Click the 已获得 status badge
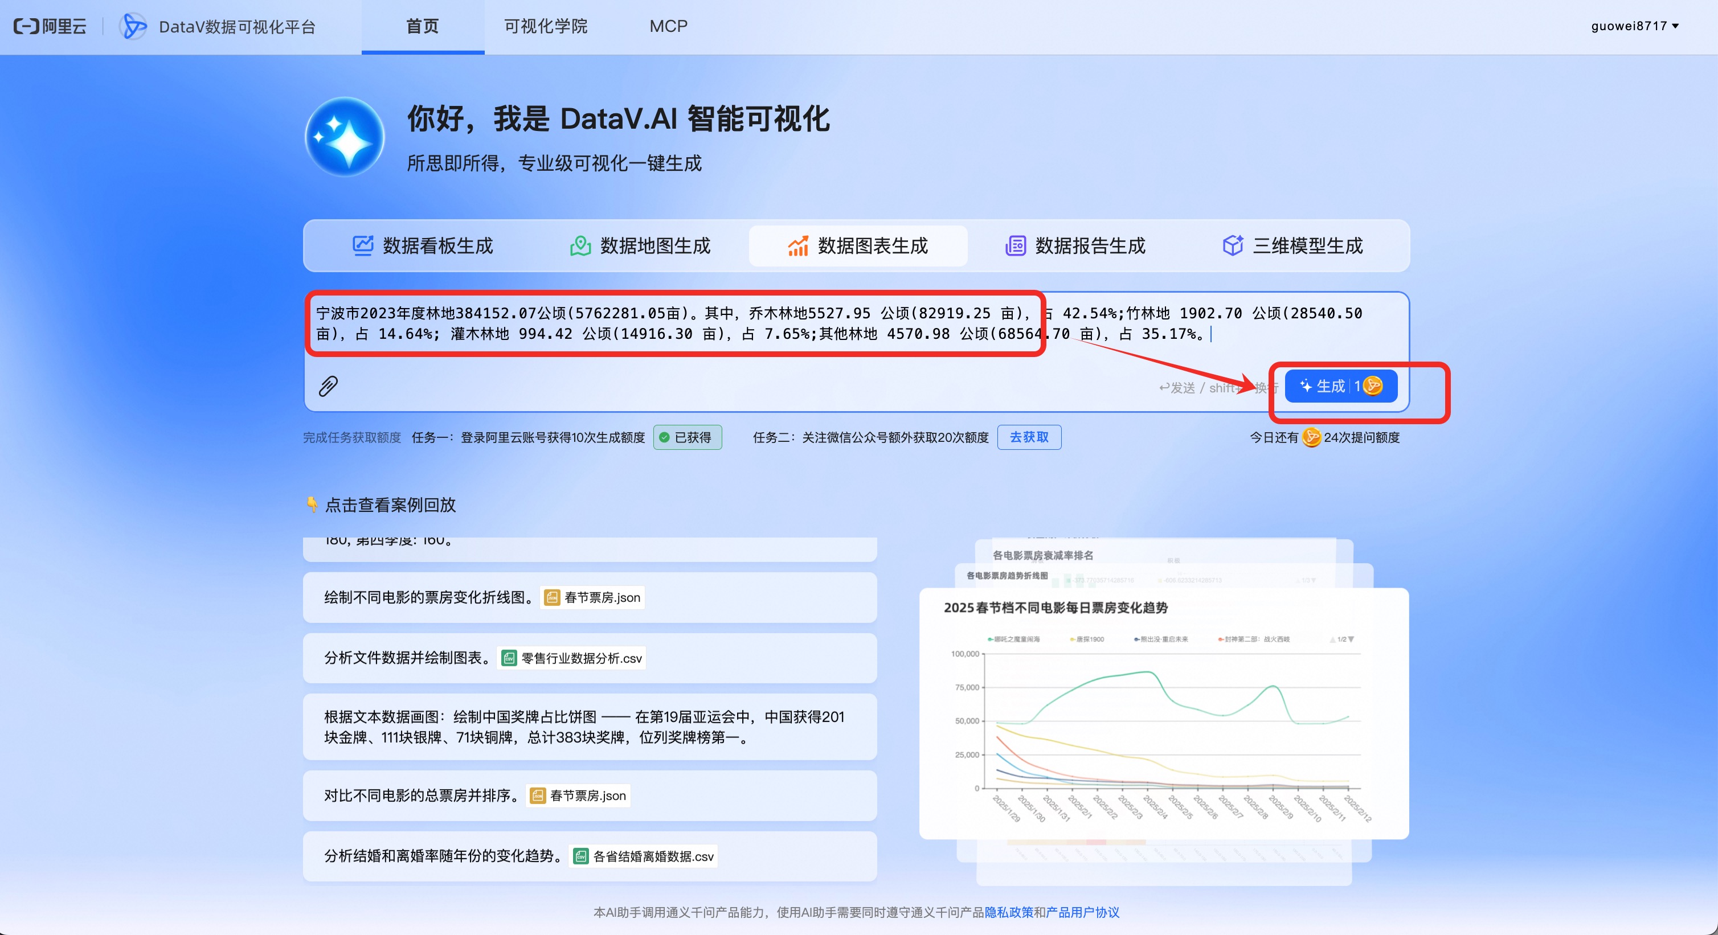Image resolution: width=1718 pixels, height=935 pixels. [687, 437]
